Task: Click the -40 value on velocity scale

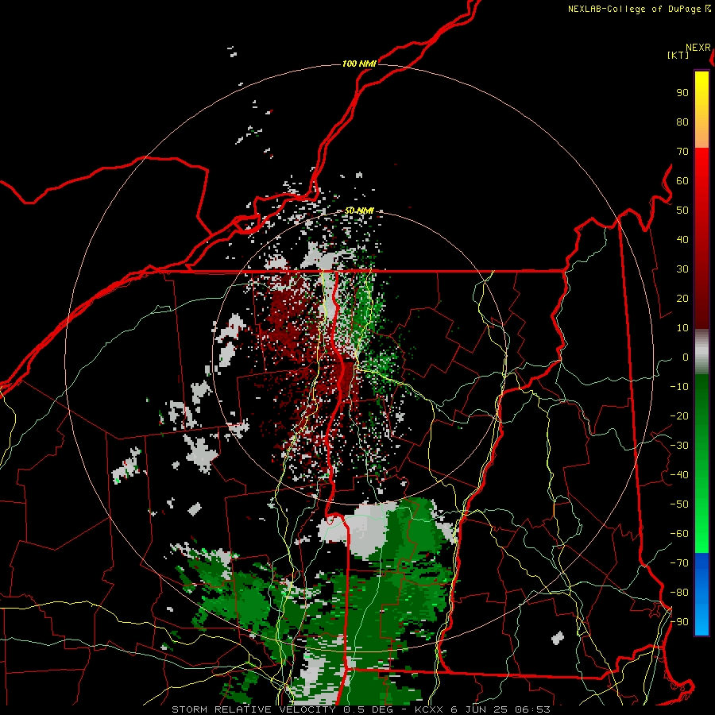Action: (x=679, y=475)
